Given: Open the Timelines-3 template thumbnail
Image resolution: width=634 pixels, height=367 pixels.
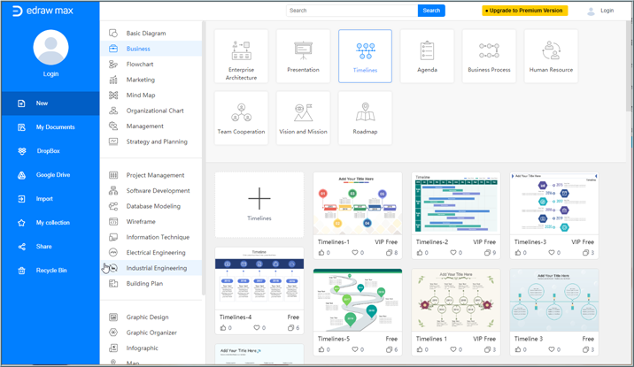Looking at the screenshot, I should (x=554, y=204).
